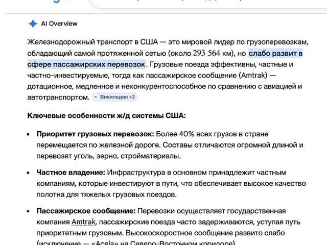The width and height of the screenshot is (327, 245).
Task: Click bold text 'Пассажирское сообщение:'
Action: tap(86, 211)
